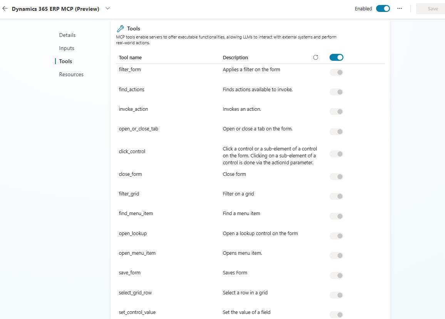The width and height of the screenshot is (445, 319).
Task: Enable the click_control tool
Action: point(336,154)
